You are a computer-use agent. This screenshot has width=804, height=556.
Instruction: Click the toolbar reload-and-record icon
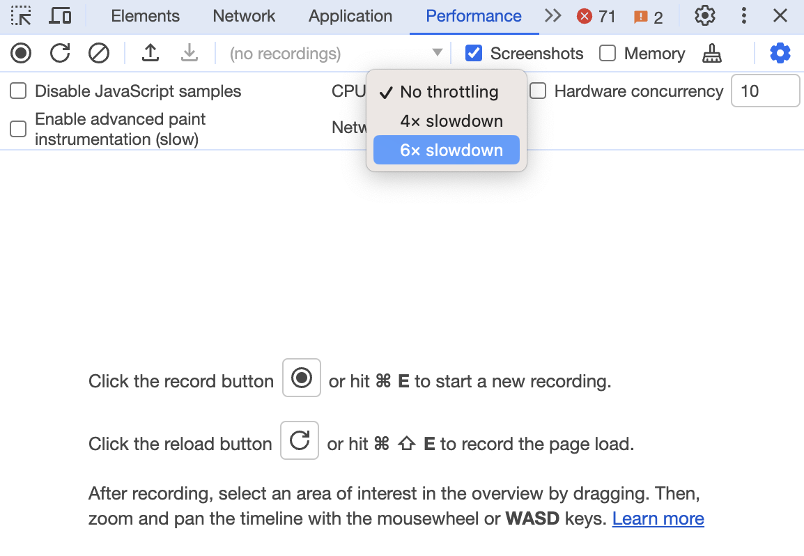pyautogui.click(x=60, y=53)
